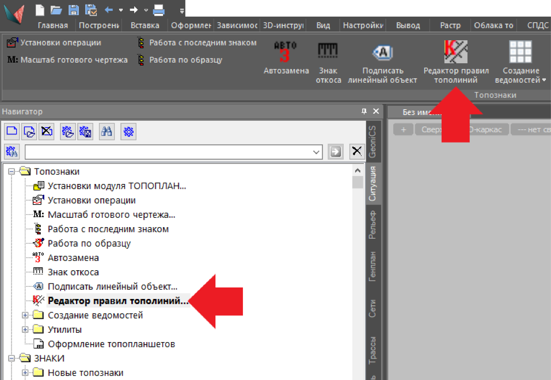Click Работа по образцу in the ribbon
Screen dimensions: 551x380
coord(185,59)
